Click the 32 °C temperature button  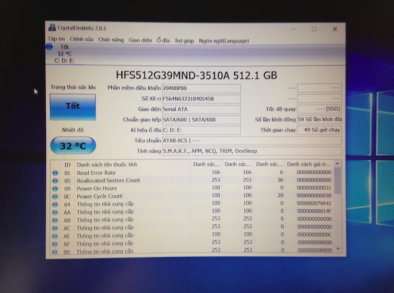click(x=73, y=146)
